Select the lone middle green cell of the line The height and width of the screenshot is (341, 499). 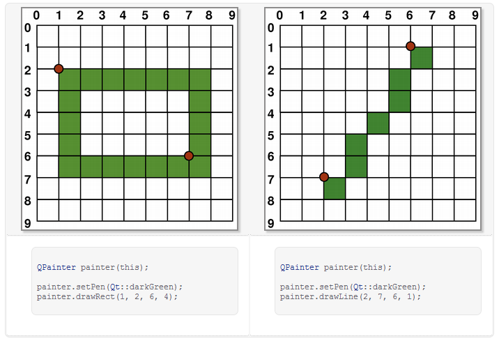point(378,123)
